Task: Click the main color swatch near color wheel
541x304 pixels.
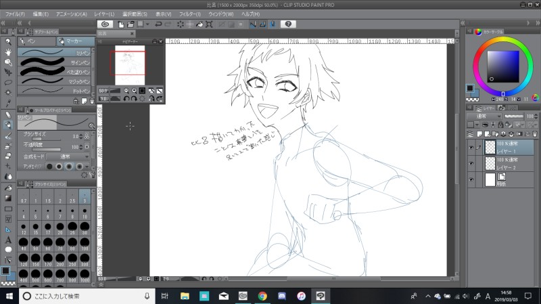Action: pos(470,88)
